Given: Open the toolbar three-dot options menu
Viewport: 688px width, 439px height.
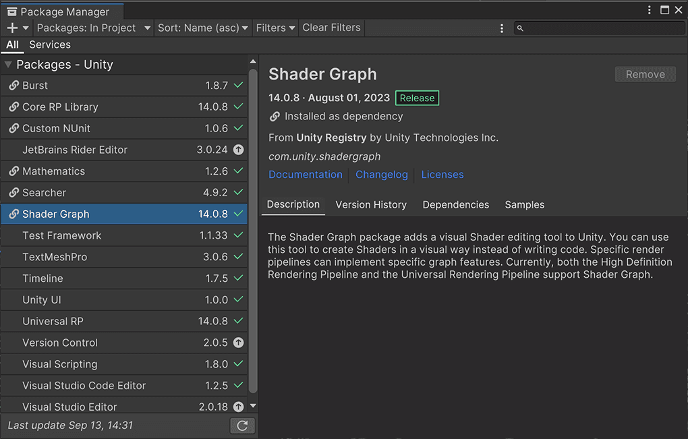Looking at the screenshot, I should pos(502,28).
